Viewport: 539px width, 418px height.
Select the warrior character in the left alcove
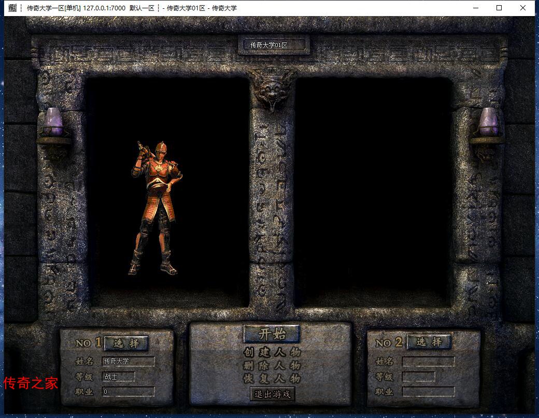(156, 208)
